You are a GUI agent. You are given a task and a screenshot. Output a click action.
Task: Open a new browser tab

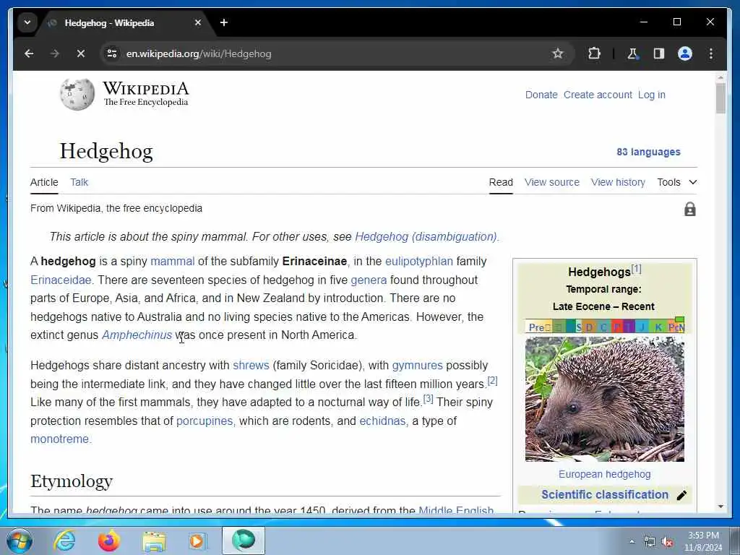coord(224,22)
